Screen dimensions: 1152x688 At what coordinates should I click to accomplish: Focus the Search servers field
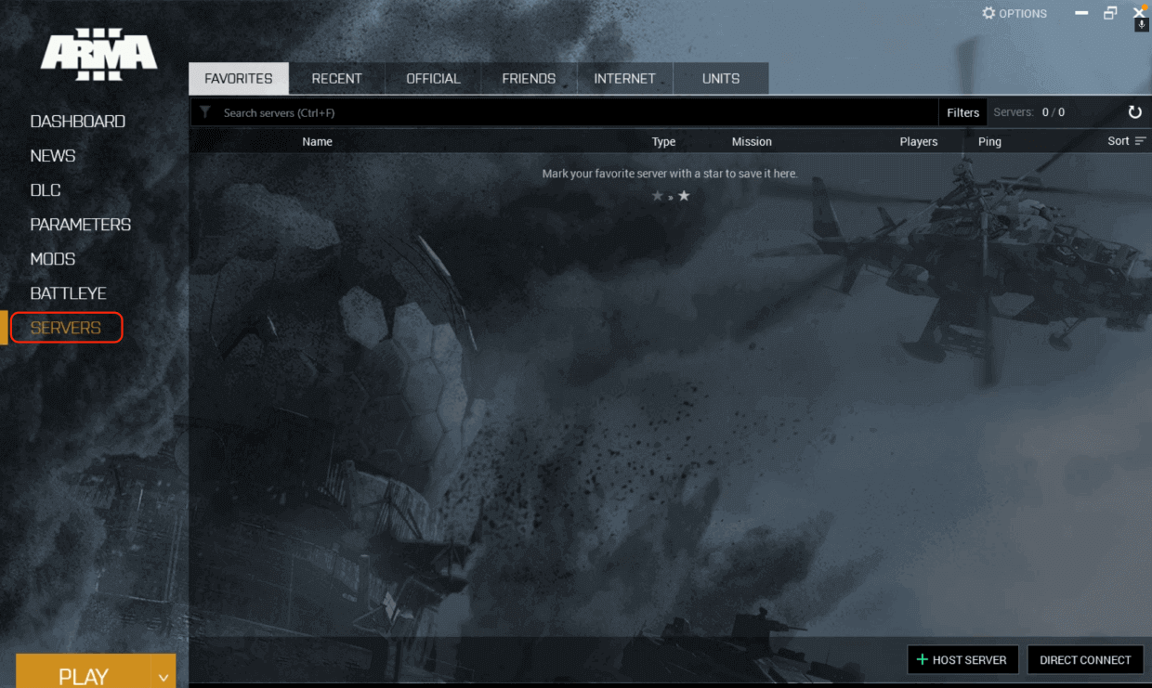pyautogui.click(x=576, y=112)
